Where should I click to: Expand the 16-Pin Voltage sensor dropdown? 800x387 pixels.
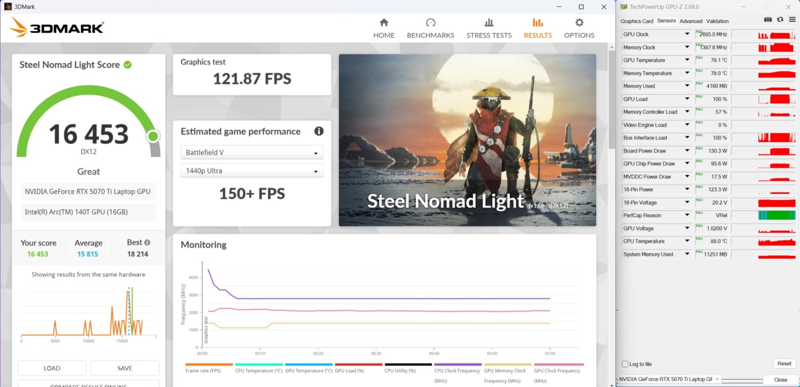687,202
